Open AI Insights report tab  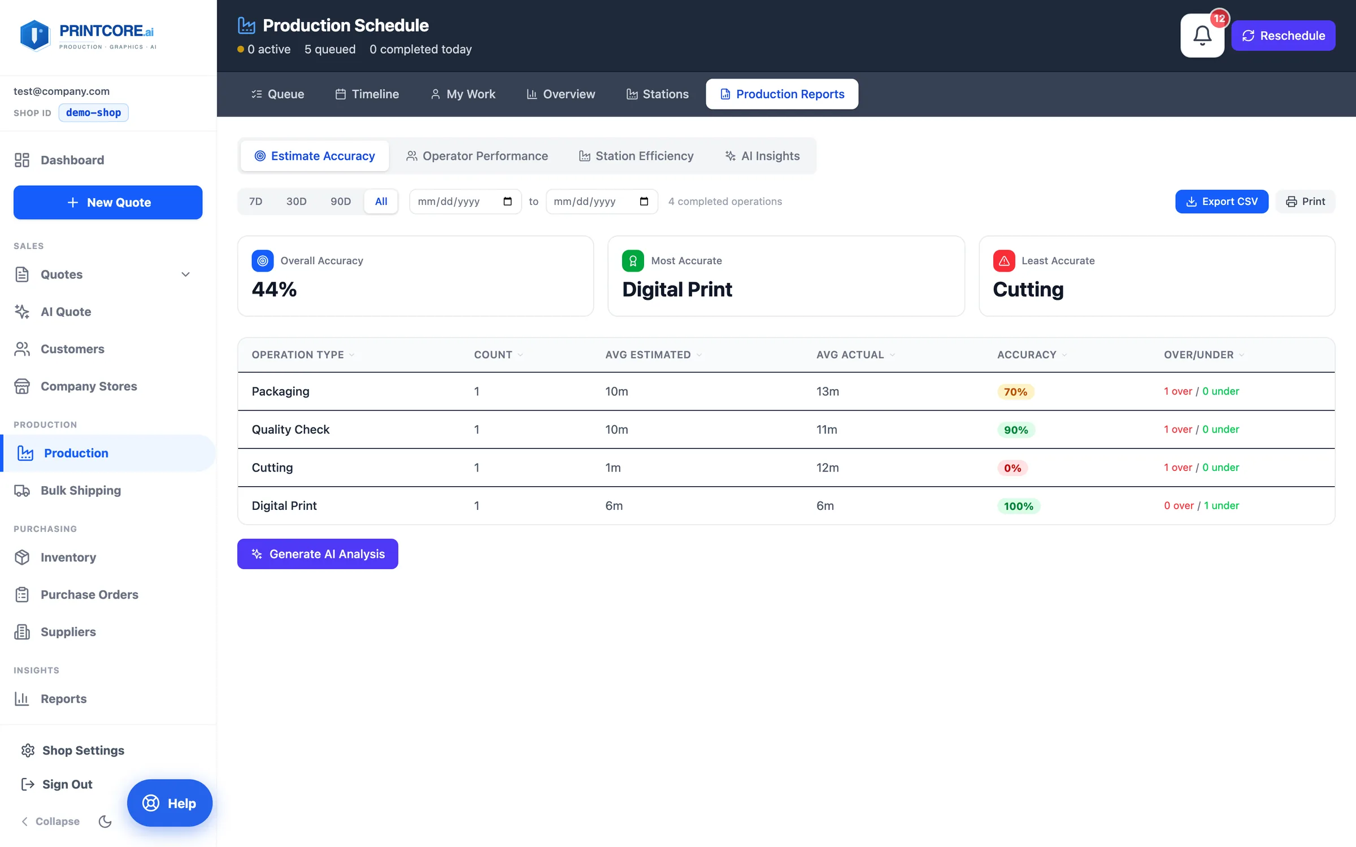click(763, 156)
